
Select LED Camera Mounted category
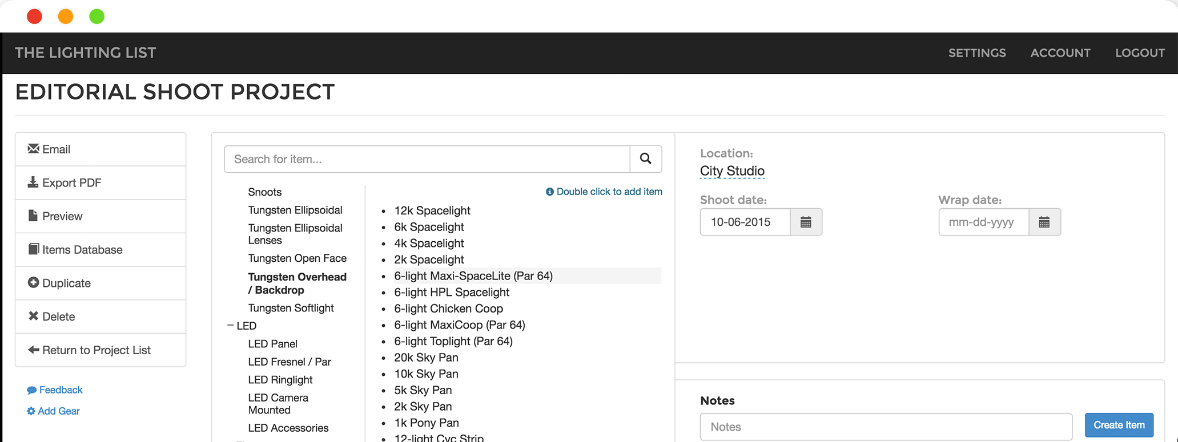tap(278, 404)
